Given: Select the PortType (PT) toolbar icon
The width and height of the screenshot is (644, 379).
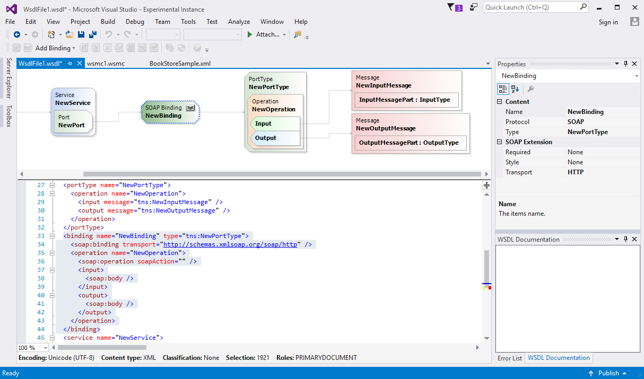Looking at the screenshot, I should (84, 48).
